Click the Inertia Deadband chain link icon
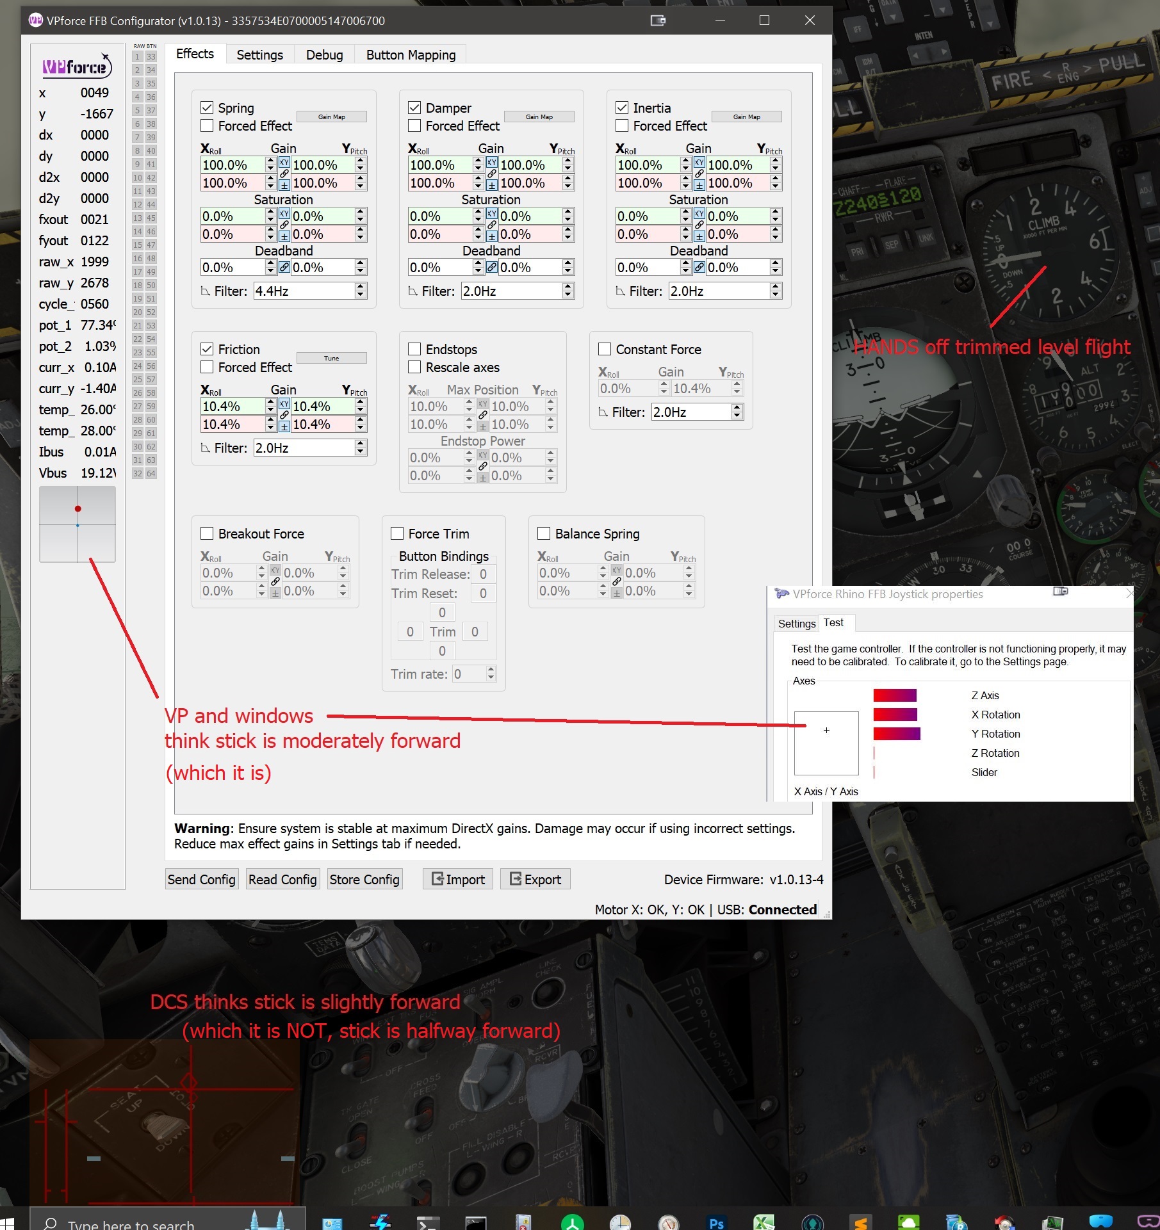 click(699, 267)
